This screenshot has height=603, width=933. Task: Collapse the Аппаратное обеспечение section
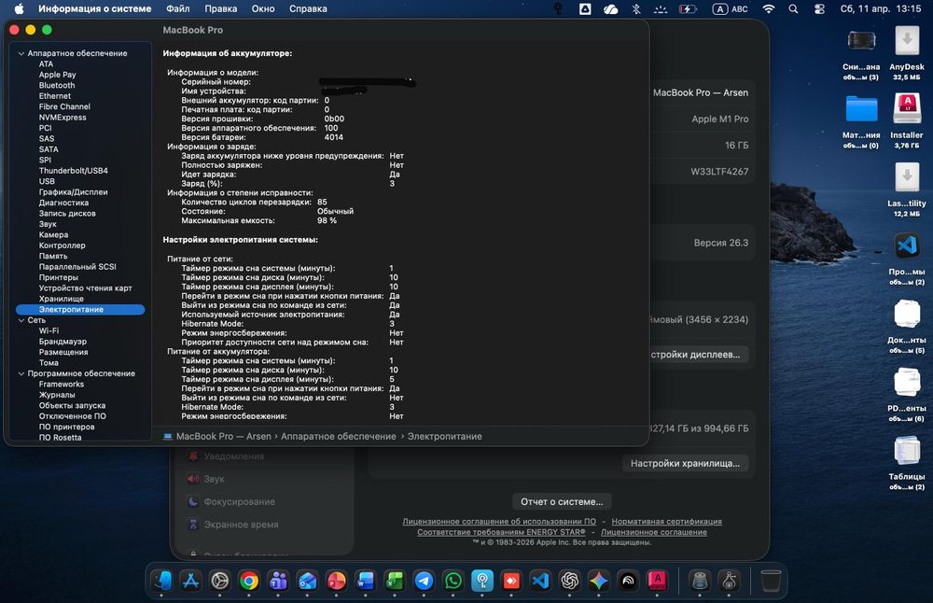tap(21, 53)
